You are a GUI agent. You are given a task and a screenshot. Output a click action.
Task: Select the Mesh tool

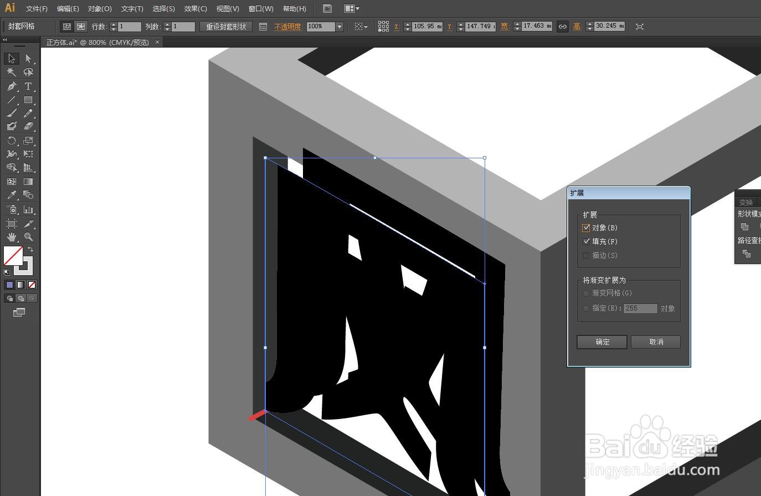[x=11, y=181]
